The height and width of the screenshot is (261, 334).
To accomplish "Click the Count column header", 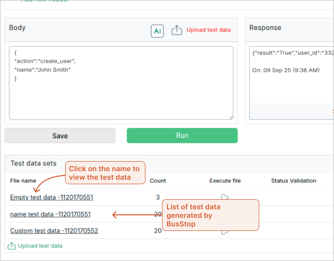I will pos(158,181).
